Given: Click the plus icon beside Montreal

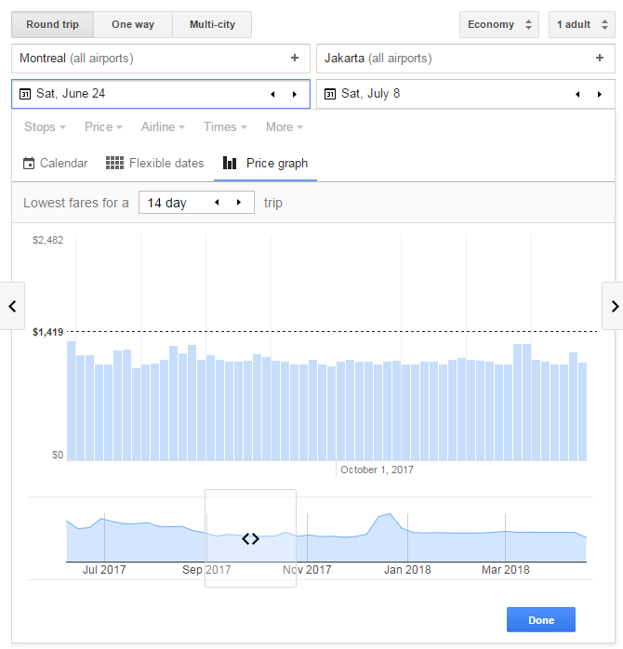Looking at the screenshot, I should pos(295,59).
